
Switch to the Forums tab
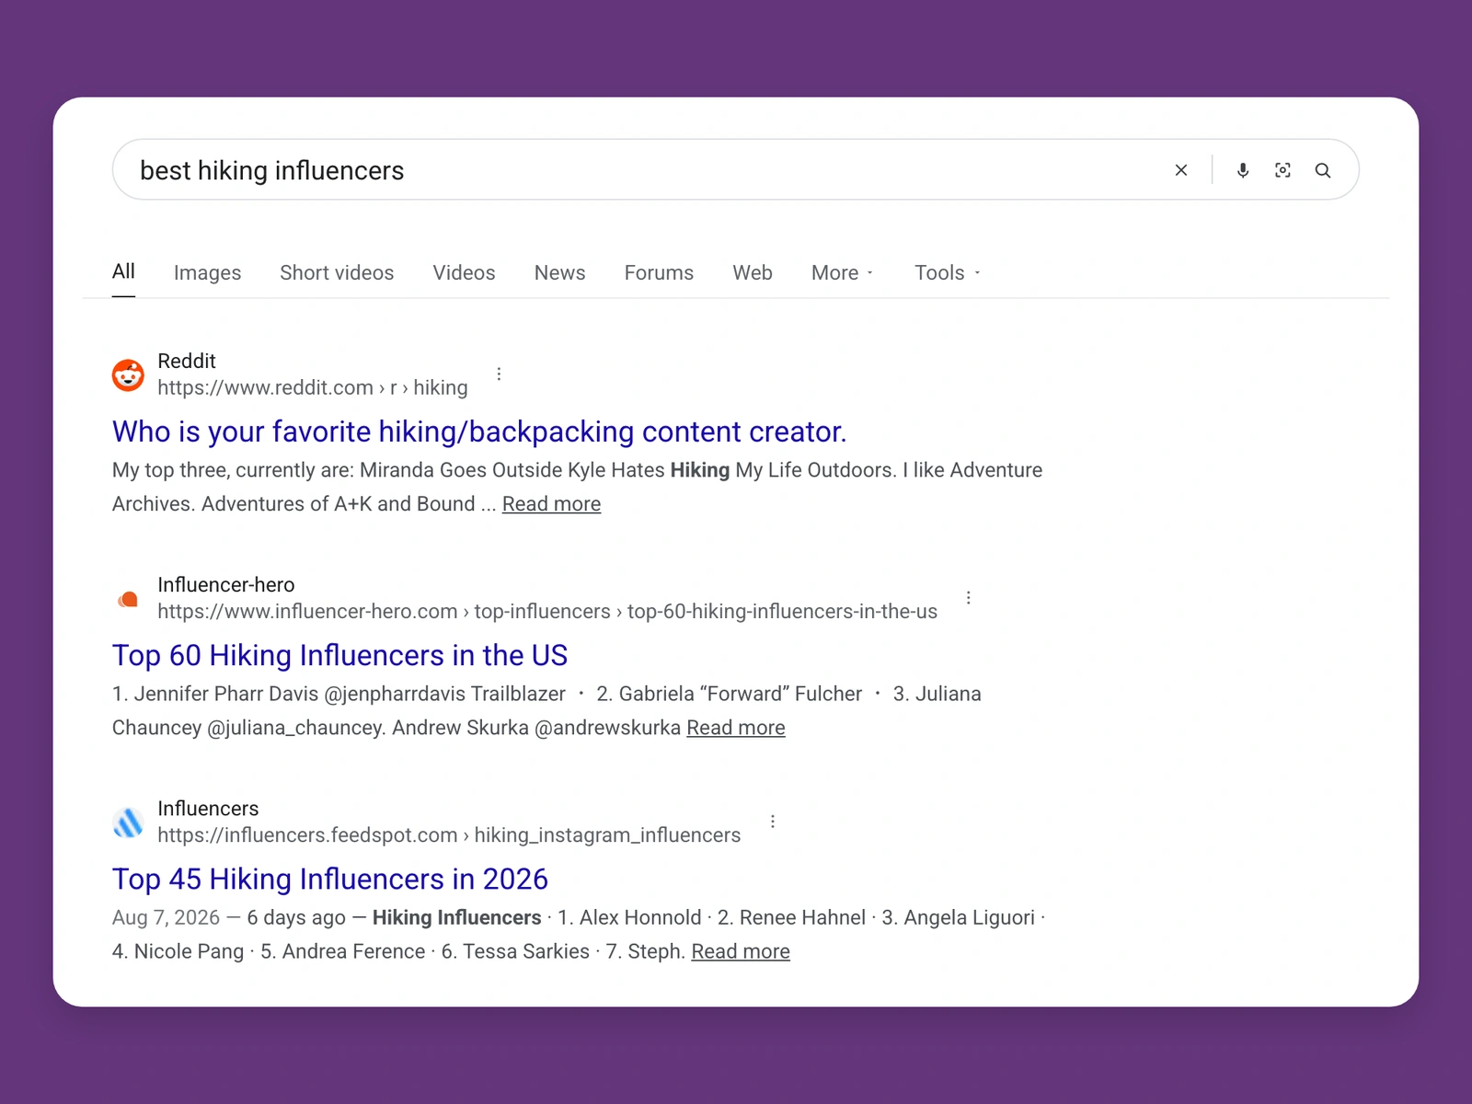[659, 272]
